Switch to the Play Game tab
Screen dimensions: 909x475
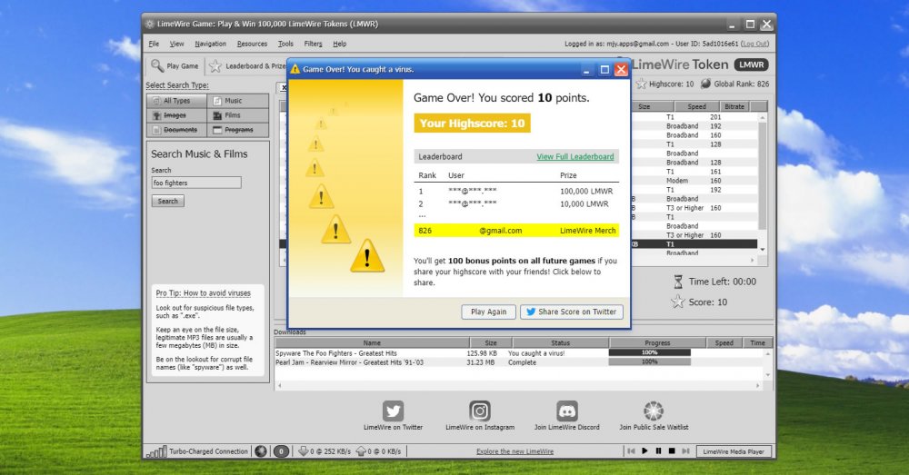(175, 66)
